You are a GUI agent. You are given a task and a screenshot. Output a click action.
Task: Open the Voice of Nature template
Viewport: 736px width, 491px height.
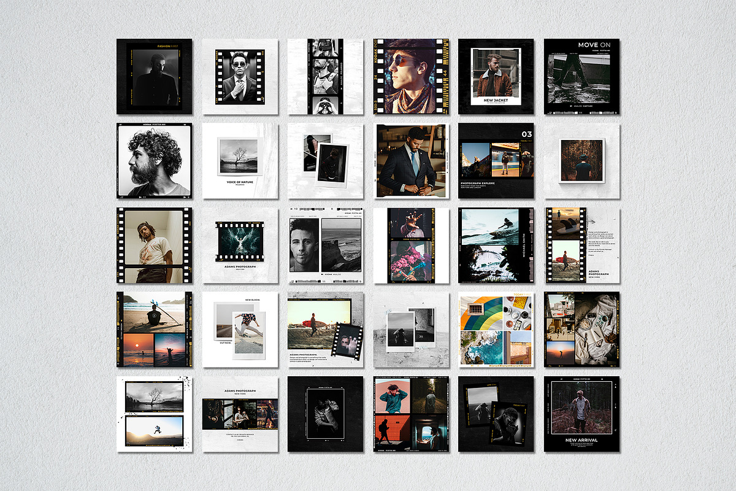(240, 161)
